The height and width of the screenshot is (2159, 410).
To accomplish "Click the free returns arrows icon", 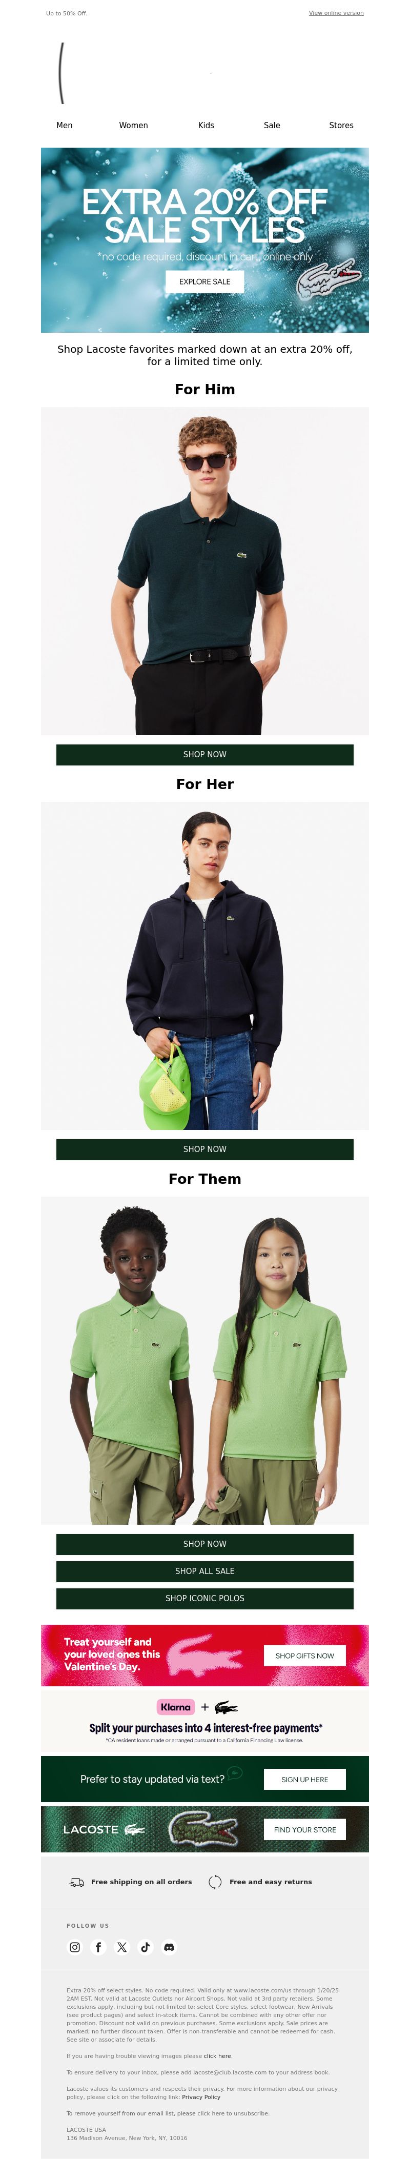I will coord(215,1882).
